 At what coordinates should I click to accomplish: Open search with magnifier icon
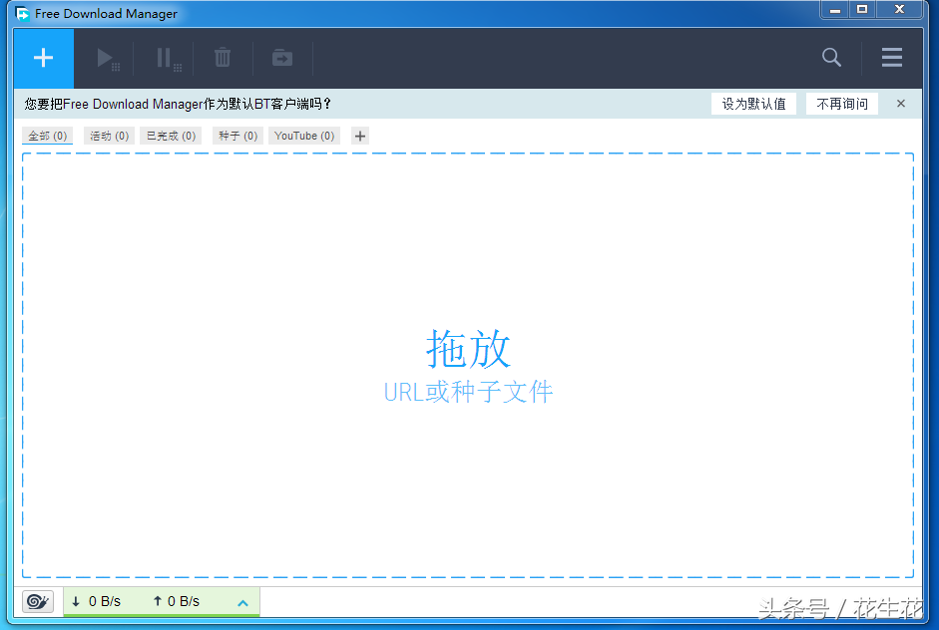(x=831, y=58)
